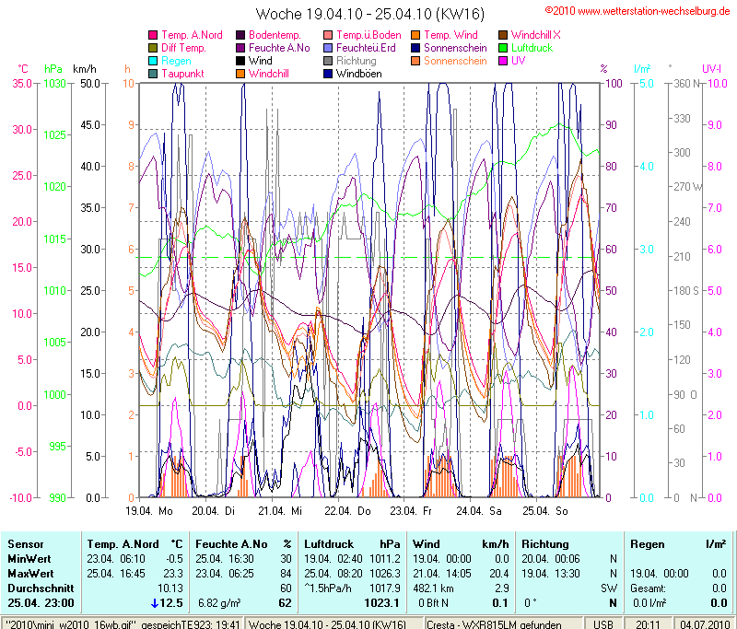Choose the brown Windchill X legend swatch
The height and width of the screenshot is (629, 737).
tap(503, 35)
